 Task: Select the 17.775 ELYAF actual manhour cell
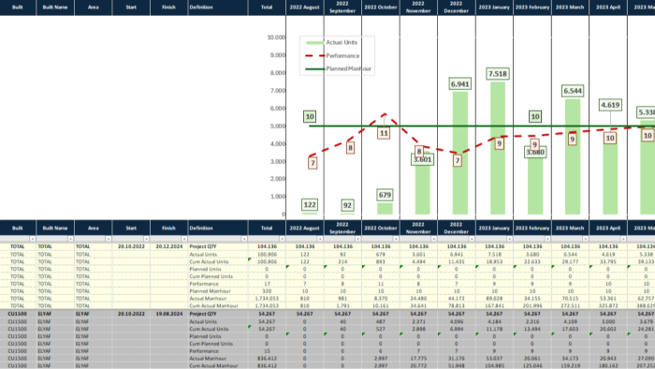point(418,359)
